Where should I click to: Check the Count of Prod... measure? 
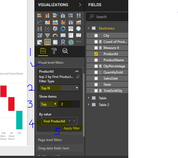click(96, 42)
